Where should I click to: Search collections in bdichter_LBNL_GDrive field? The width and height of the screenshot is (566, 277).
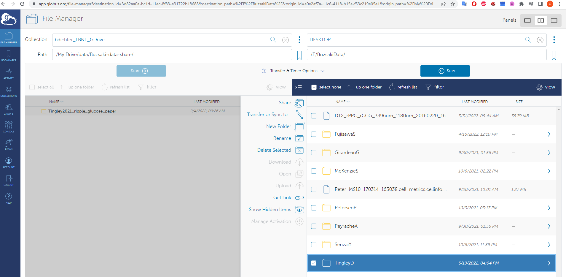(273, 40)
